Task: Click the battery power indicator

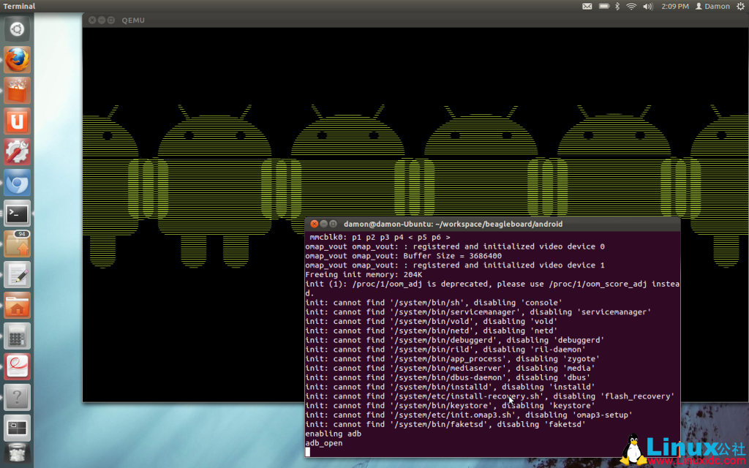Action: click(x=603, y=6)
